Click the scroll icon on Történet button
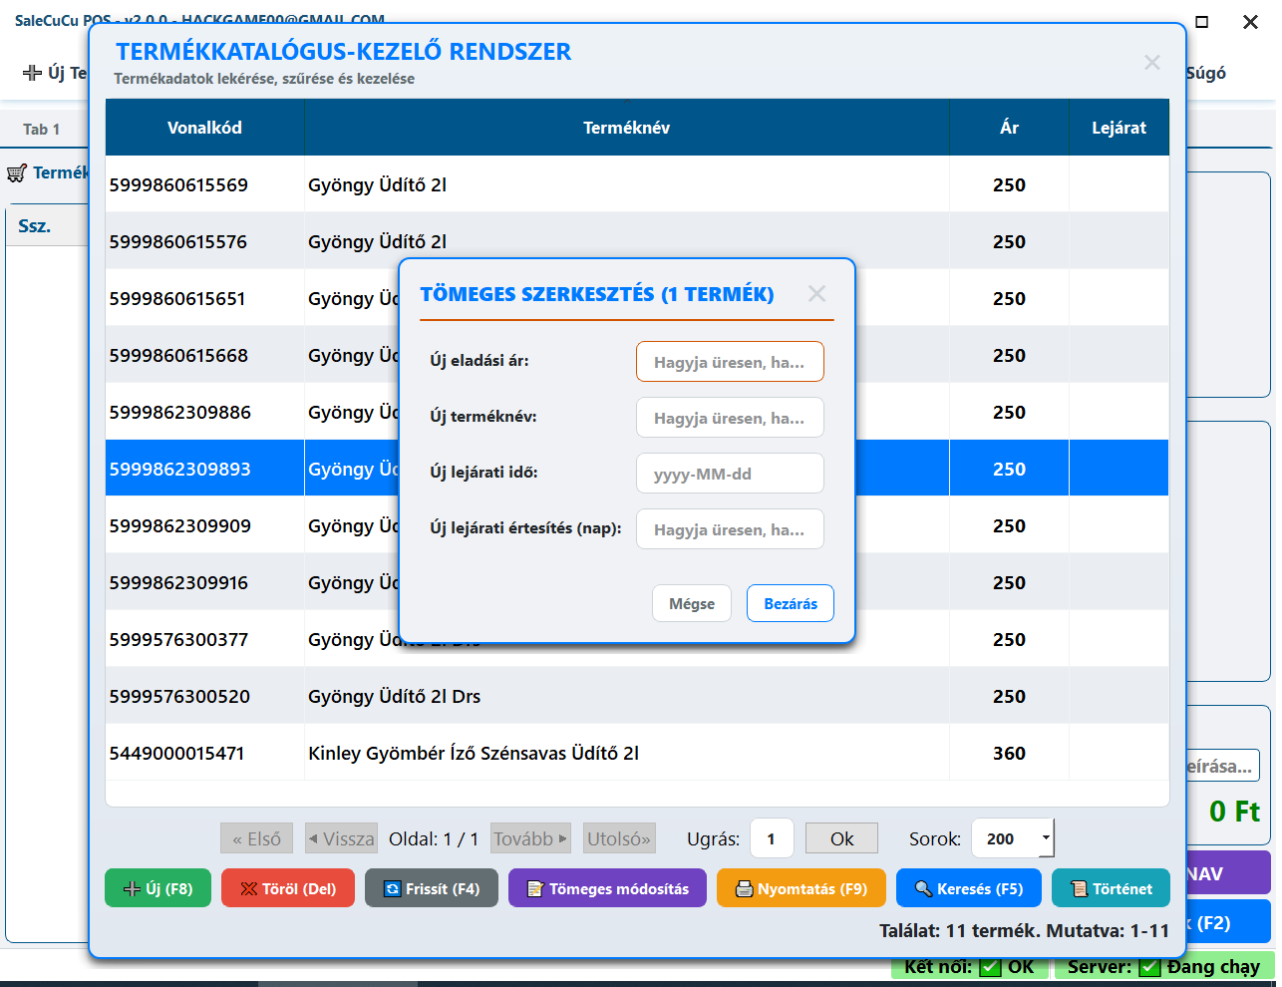The width and height of the screenshot is (1282, 987). [x=1079, y=888]
